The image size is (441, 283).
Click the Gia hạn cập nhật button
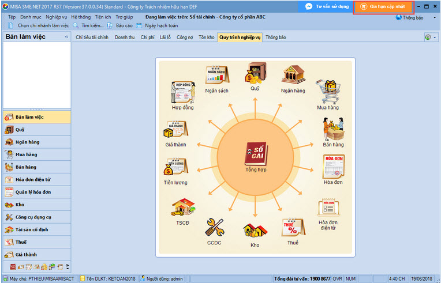pos(383,7)
